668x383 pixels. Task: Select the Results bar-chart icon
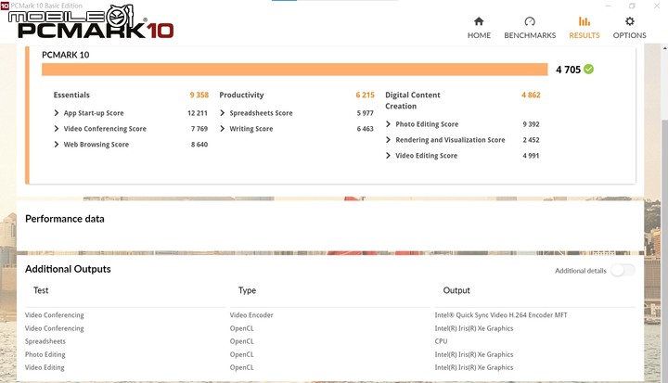[x=584, y=21]
